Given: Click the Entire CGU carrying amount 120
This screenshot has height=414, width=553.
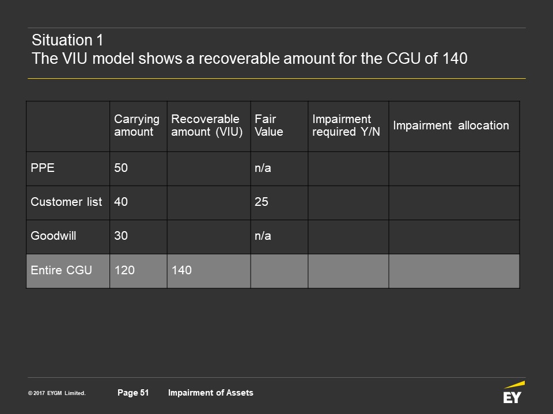Looking at the screenshot, I should pos(124,270).
